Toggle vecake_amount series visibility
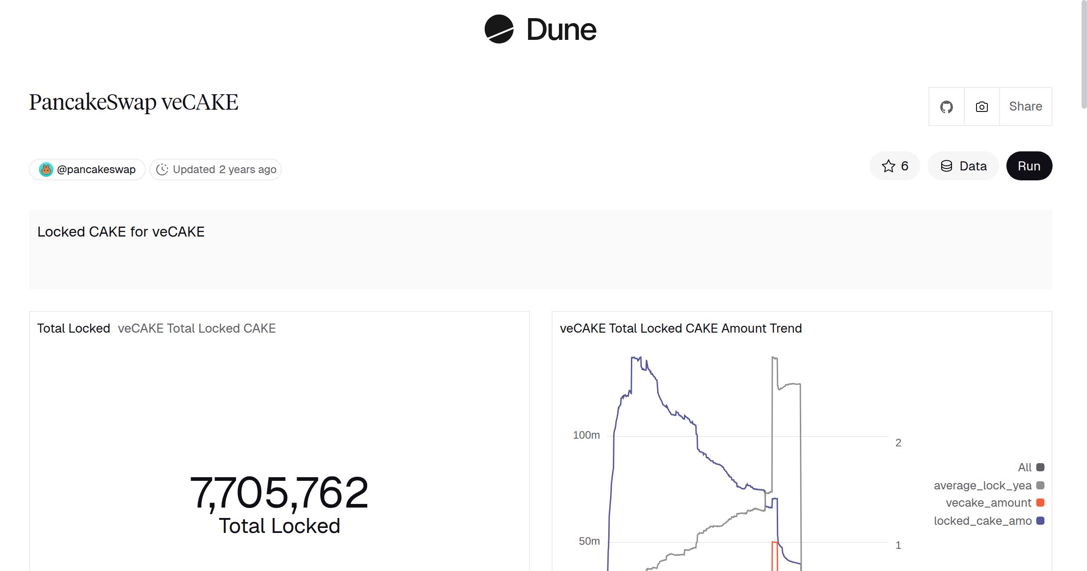1087x571 pixels. 988,503
